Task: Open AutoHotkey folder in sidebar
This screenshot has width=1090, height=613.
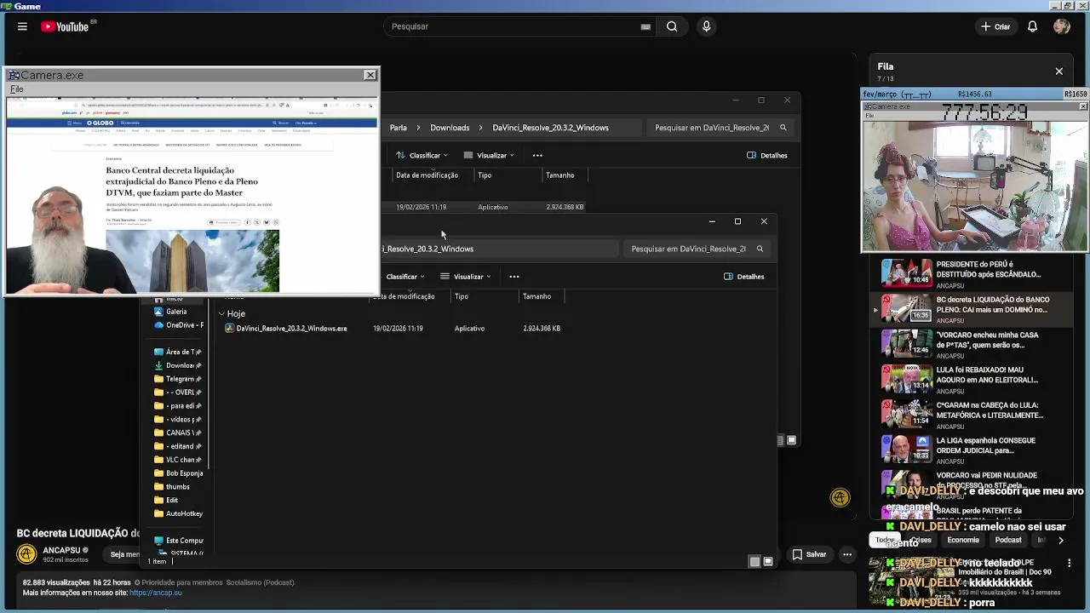Action: tap(179, 514)
